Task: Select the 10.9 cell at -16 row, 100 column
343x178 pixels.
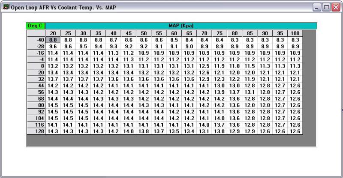Action: [295, 53]
